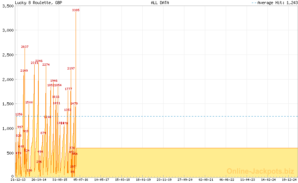Select the 2274 peak label
Image resolution: width=298 pixels, height=183 pixels.
(46, 65)
